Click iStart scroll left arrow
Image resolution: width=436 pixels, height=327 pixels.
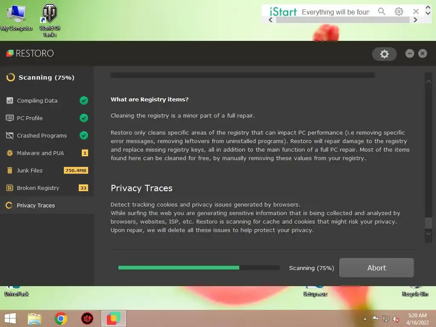click(270, 20)
